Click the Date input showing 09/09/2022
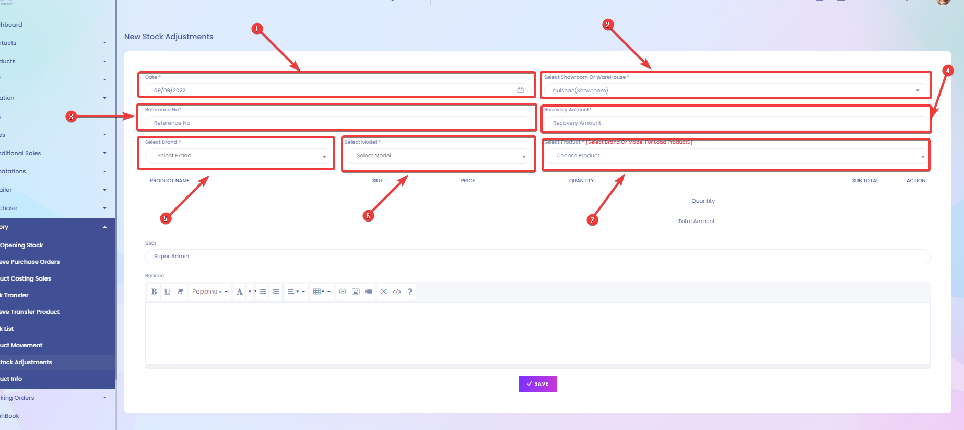This screenshot has width=964, height=430. pyautogui.click(x=338, y=90)
